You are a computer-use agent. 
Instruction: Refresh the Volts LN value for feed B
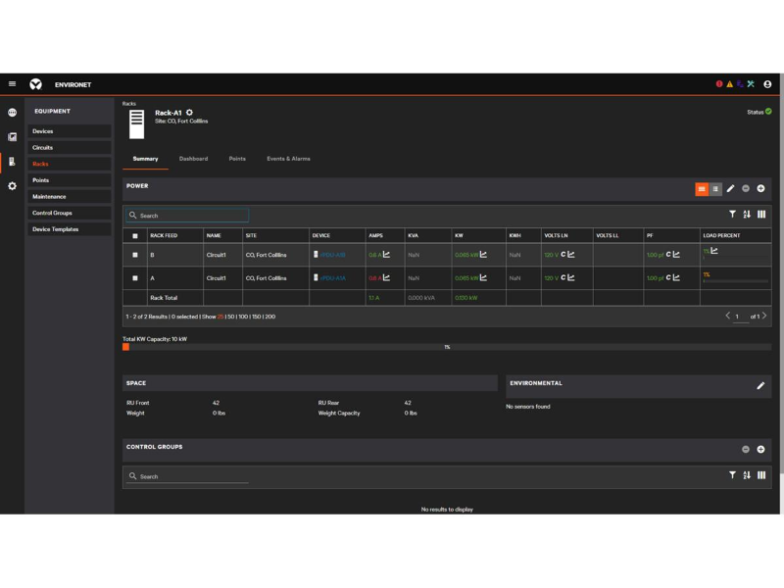(563, 255)
